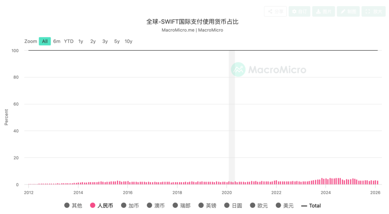The image size is (389, 214).
Task: Expand chart with 放大 fullscreen button
Action: [x=373, y=12]
